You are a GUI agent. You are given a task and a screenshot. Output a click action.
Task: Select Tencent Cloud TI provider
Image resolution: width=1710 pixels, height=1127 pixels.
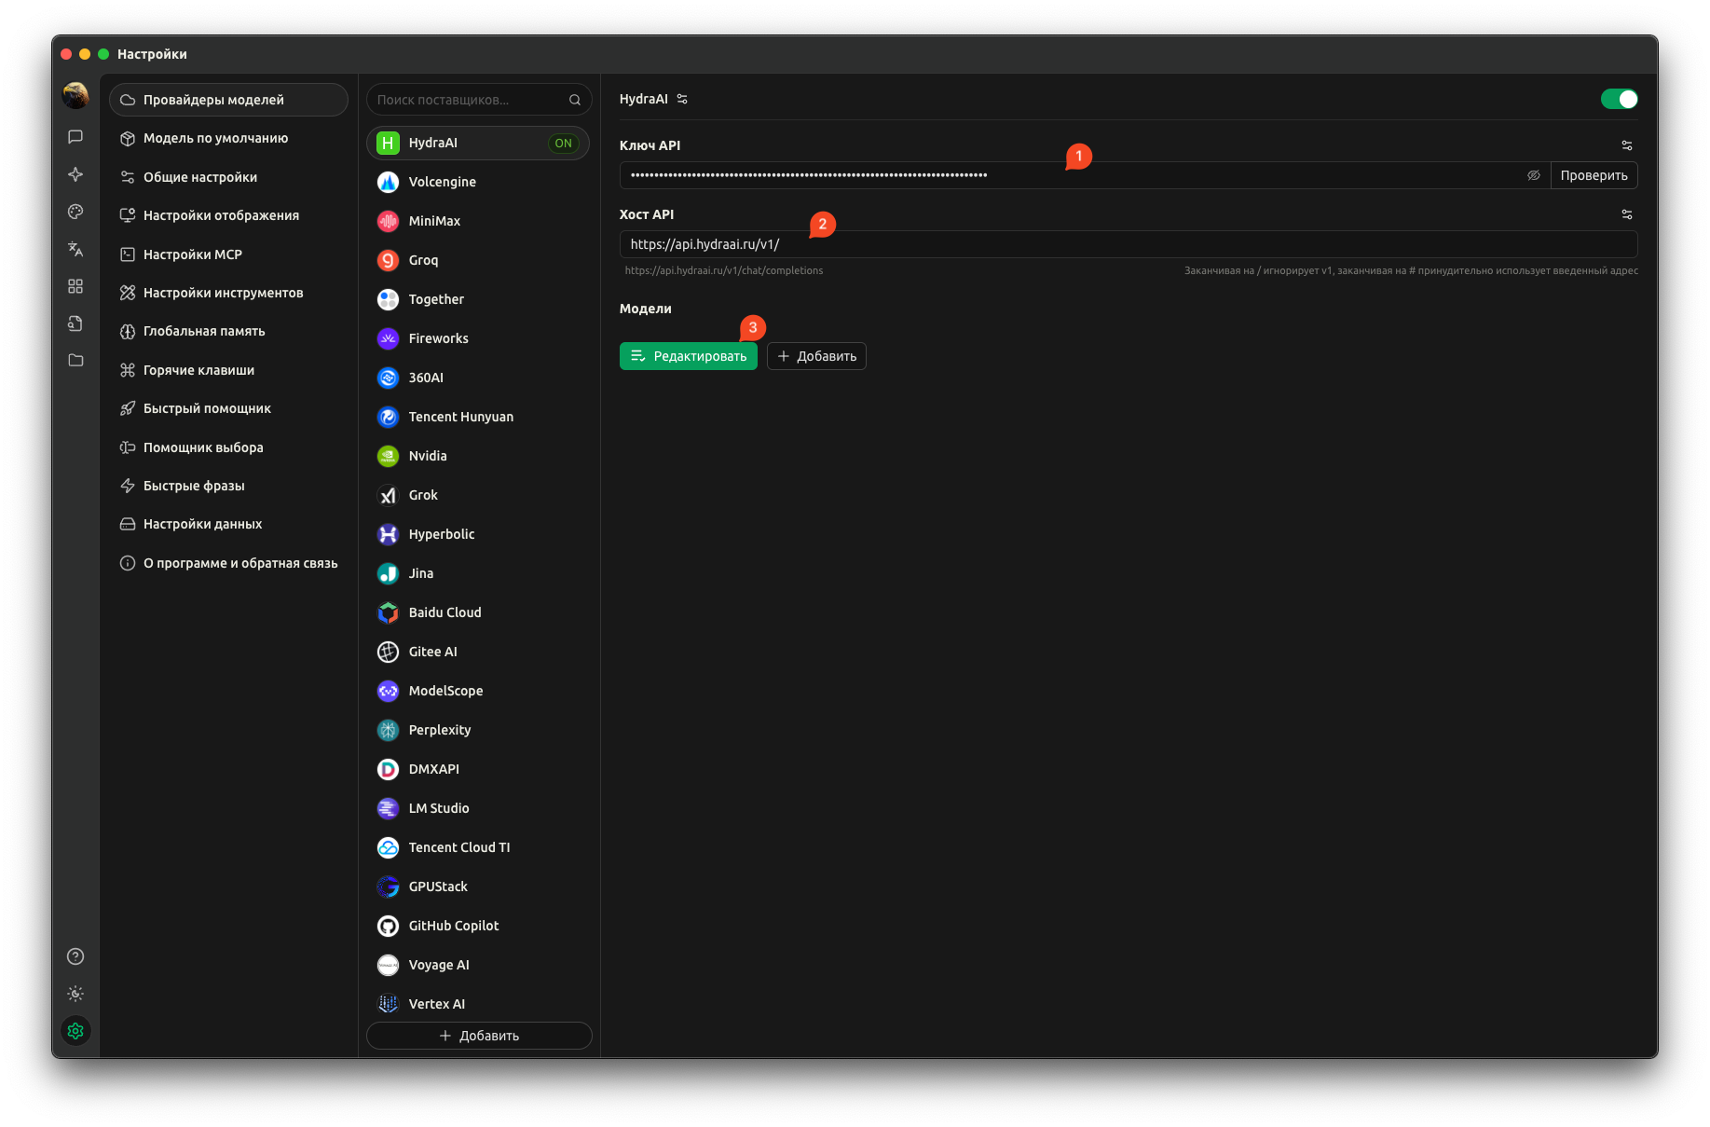click(x=478, y=847)
